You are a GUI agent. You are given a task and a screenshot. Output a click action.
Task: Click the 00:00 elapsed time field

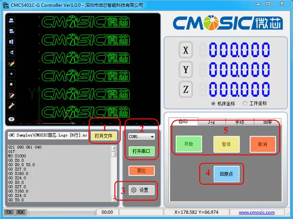[107, 212]
